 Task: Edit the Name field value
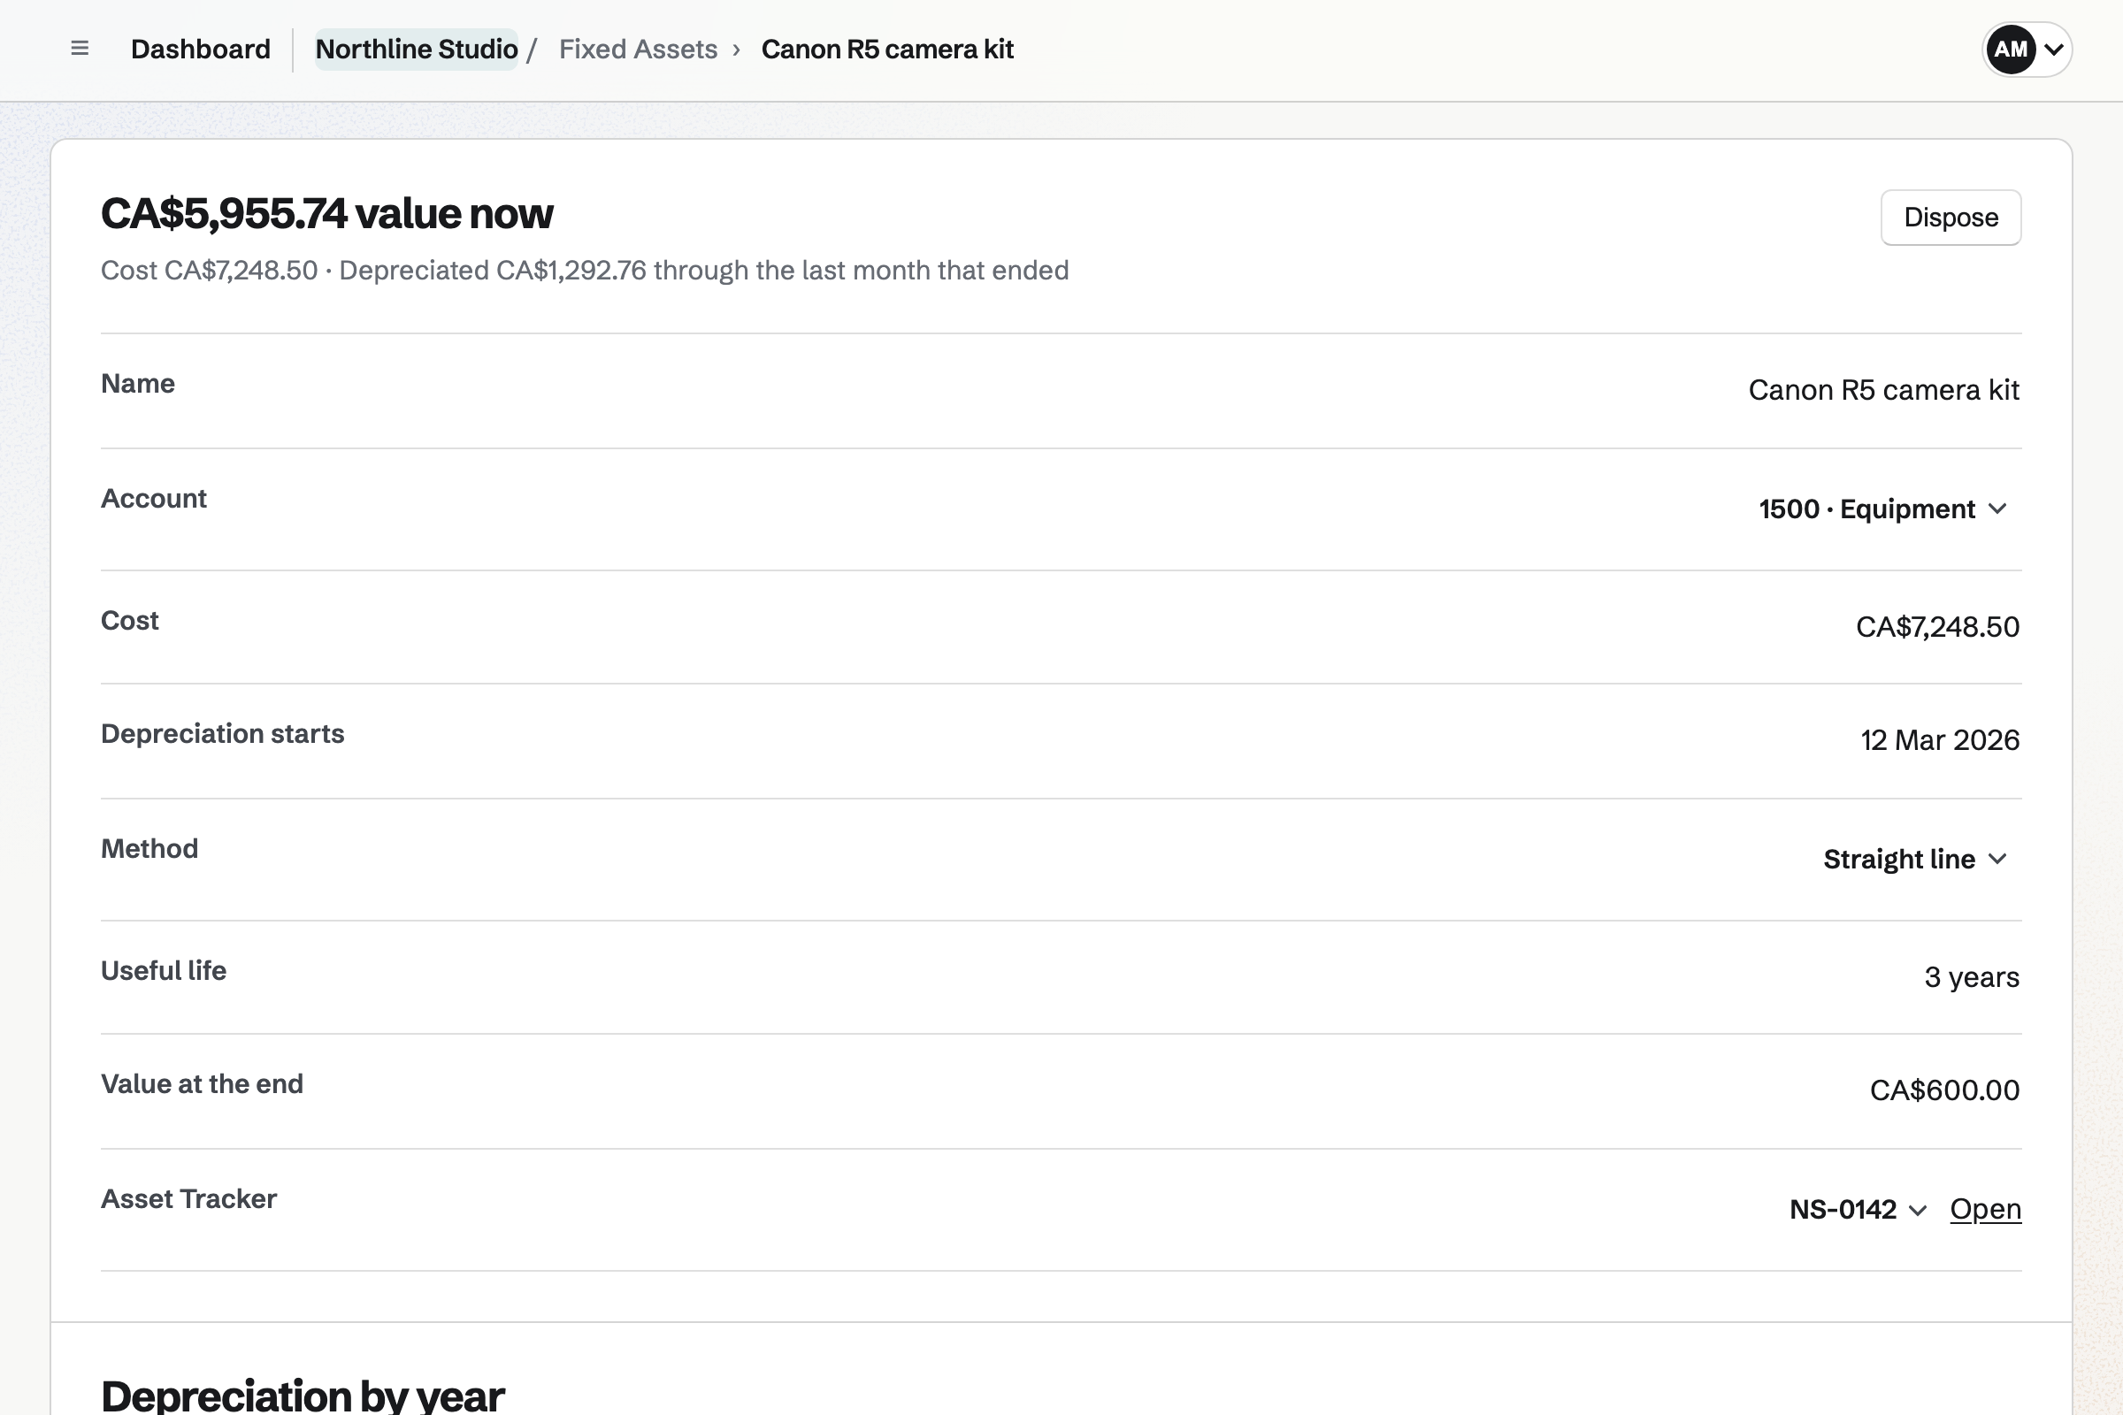(1884, 390)
